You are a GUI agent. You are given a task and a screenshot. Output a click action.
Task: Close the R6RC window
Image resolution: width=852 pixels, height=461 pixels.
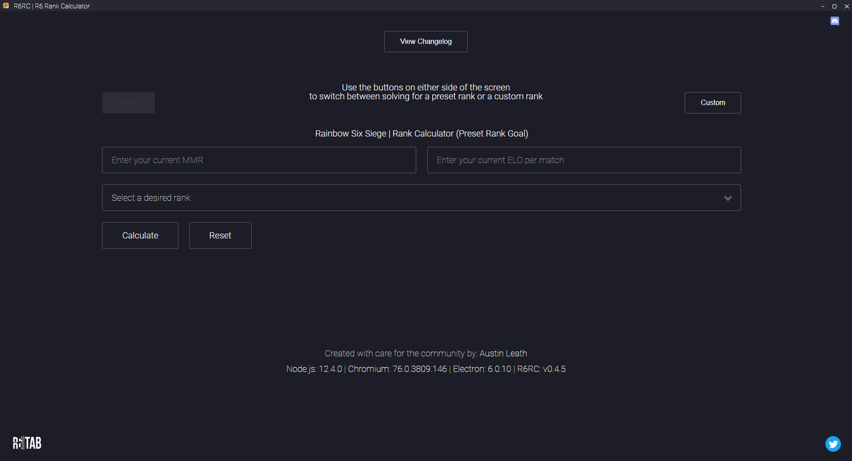point(846,6)
